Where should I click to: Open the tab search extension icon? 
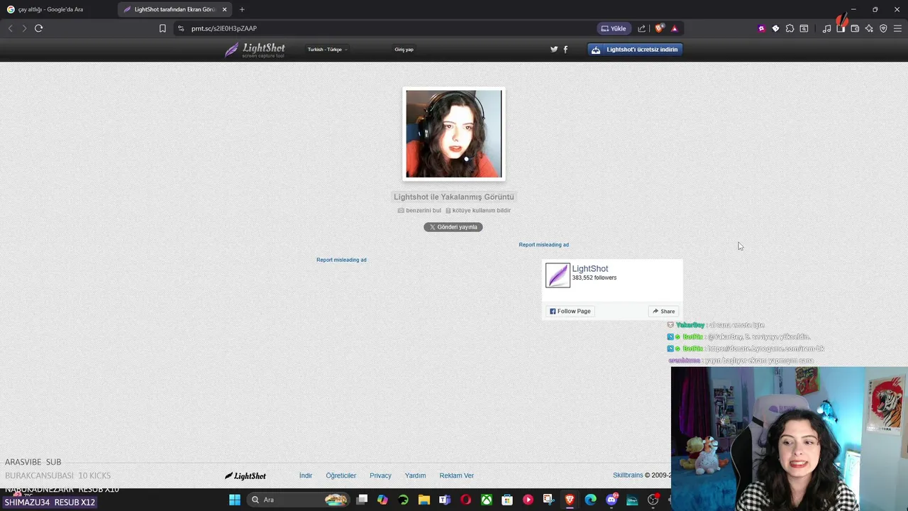click(804, 28)
